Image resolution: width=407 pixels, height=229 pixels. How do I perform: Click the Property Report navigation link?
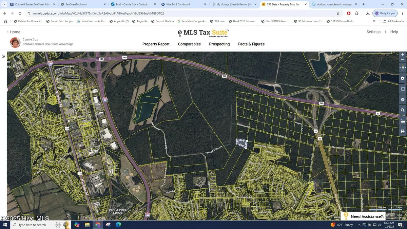coord(156,44)
